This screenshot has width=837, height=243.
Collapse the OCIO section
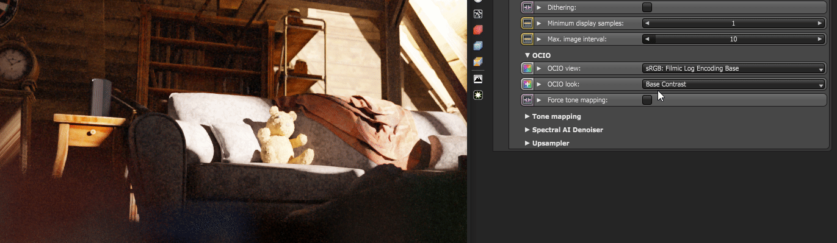527,55
